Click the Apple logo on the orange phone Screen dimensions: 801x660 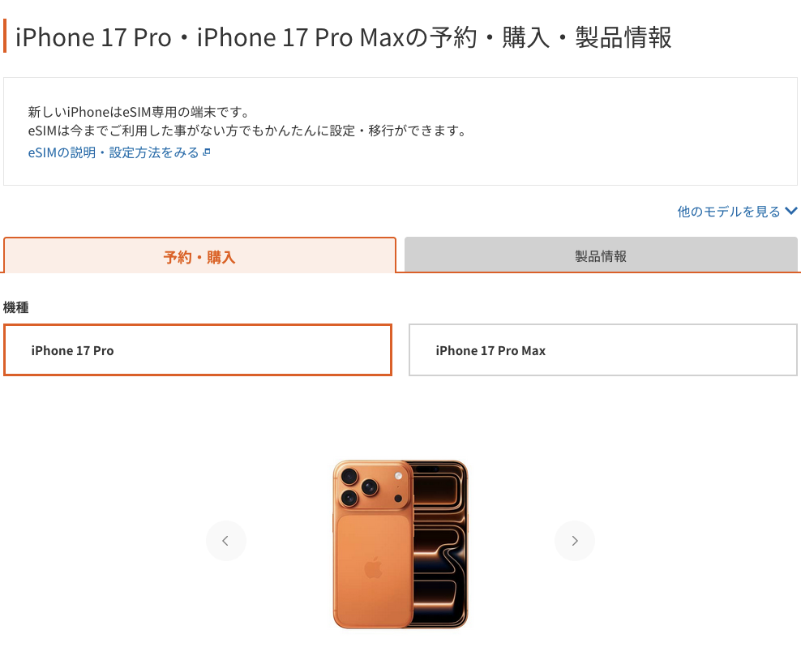click(374, 567)
